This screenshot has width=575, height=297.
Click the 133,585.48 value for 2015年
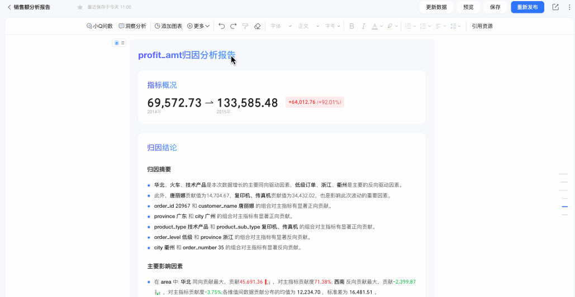[247, 103]
